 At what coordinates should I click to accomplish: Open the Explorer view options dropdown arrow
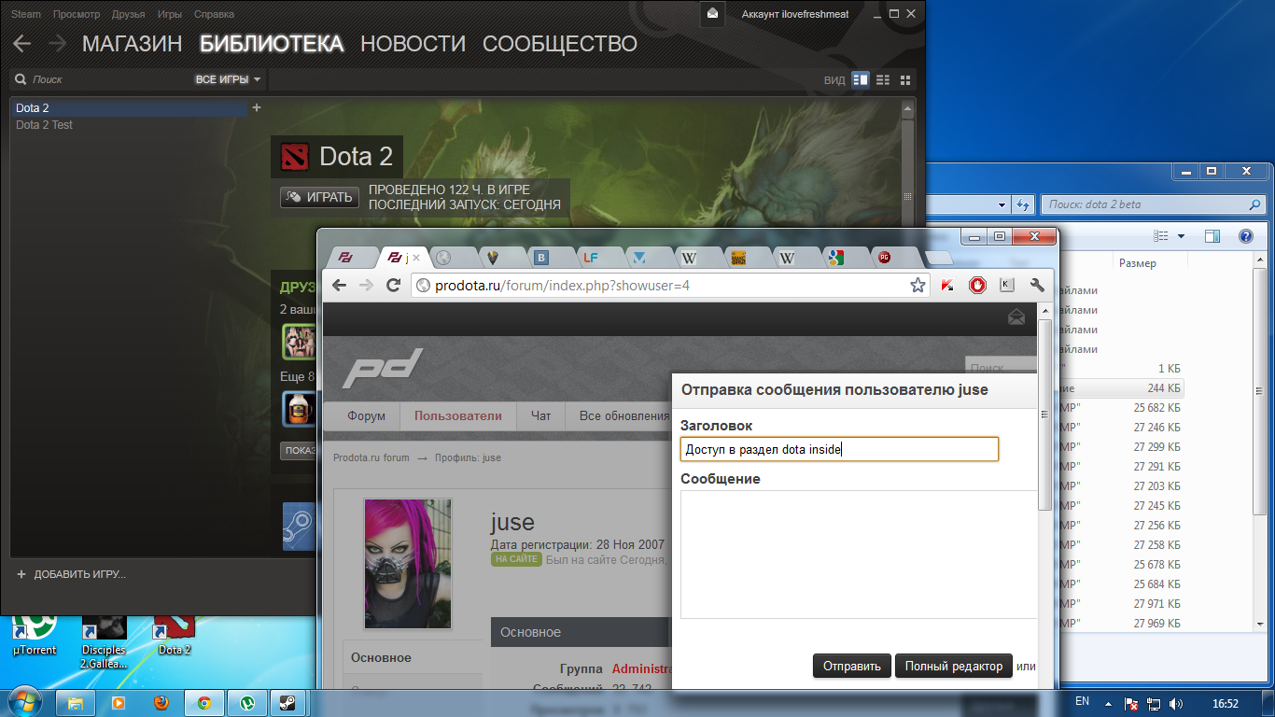[1181, 236]
